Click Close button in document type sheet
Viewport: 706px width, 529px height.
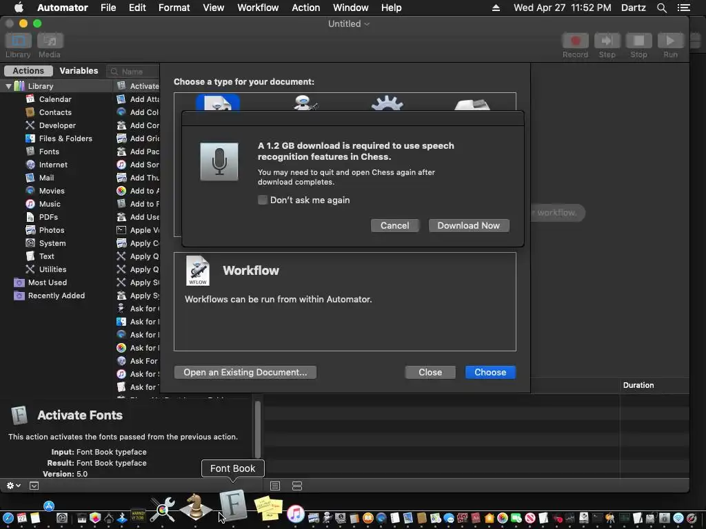(x=430, y=372)
